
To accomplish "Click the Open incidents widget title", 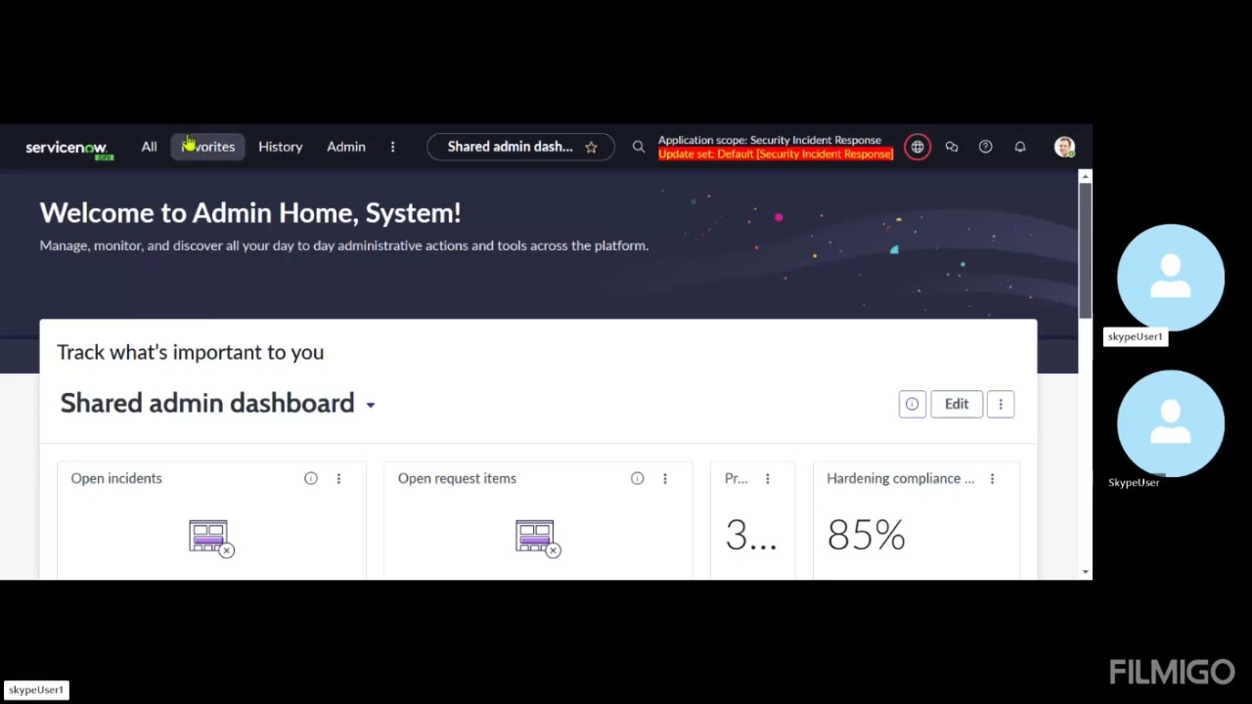I will point(116,478).
